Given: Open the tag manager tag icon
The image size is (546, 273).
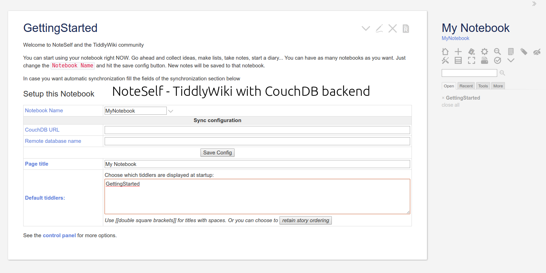Looking at the screenshot, I should [x=524, y=52].
